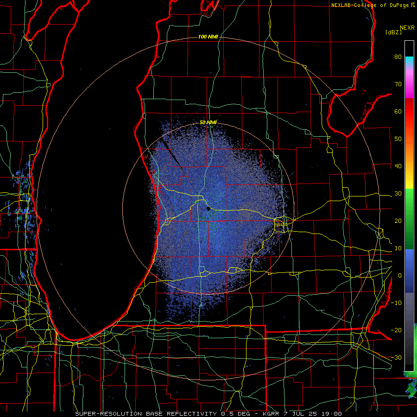Click the 10 dBZ scale label
The height and width of the screenshot is (417, 417).
[x=398, y=248]
